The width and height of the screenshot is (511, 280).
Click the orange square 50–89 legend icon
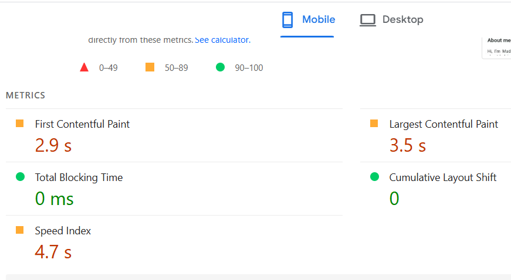coord(150,67)
